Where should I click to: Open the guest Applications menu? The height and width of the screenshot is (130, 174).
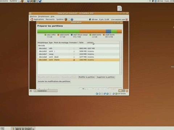coord(39,19)
